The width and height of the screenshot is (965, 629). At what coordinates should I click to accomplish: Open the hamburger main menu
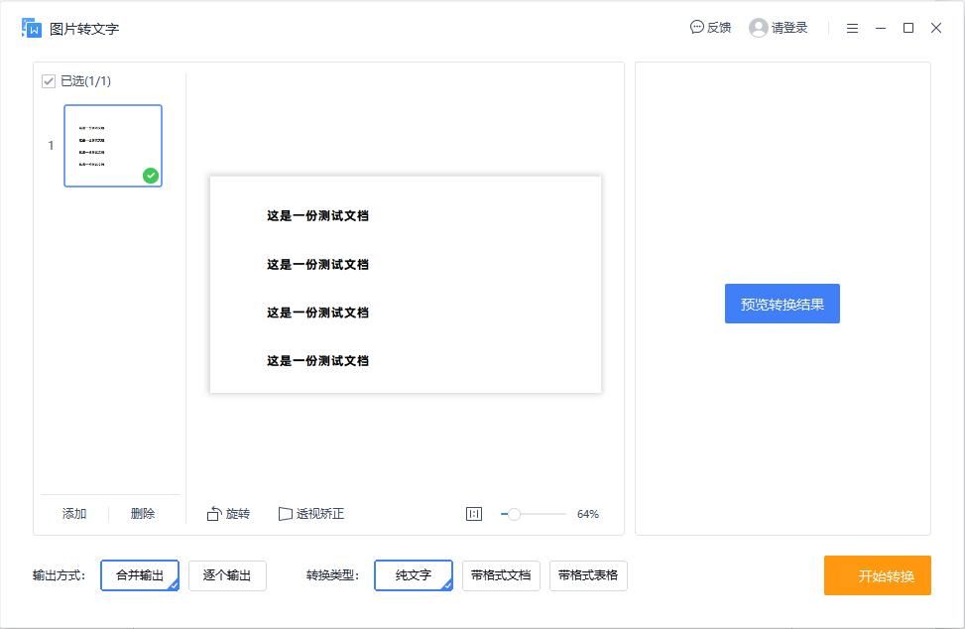pyautogui.click(x=852, y=29)
